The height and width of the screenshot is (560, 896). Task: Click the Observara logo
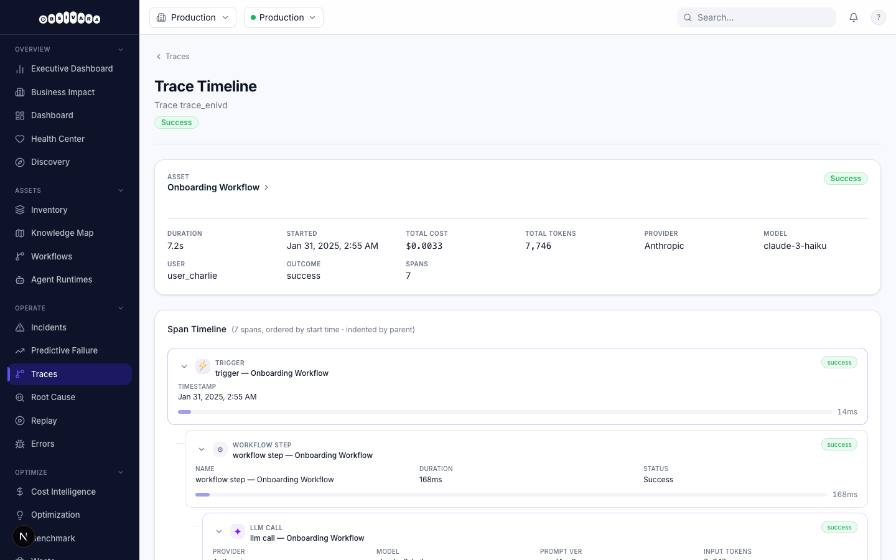click(x=70, y=18)
